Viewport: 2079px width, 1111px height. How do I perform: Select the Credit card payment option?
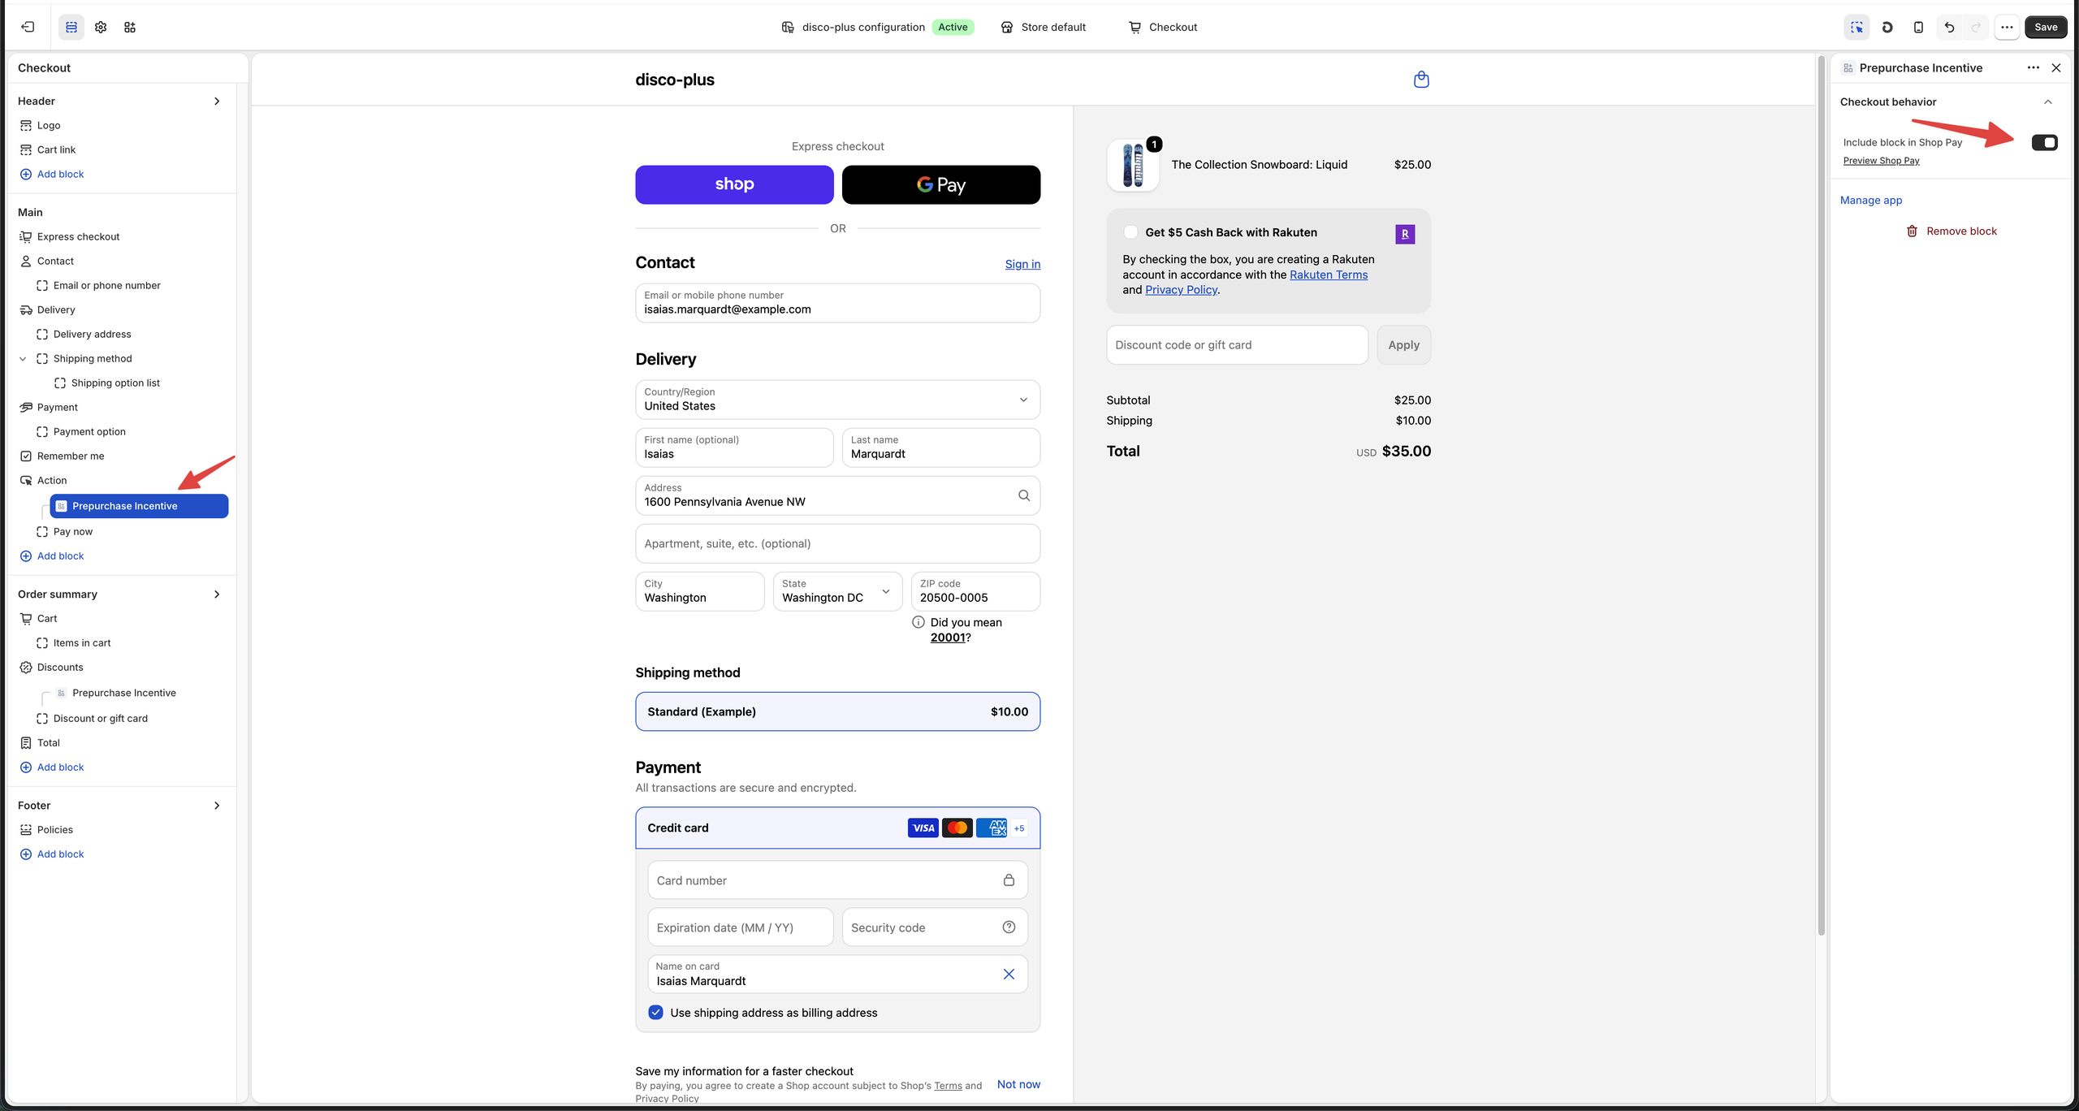click(x=837, y=828)
